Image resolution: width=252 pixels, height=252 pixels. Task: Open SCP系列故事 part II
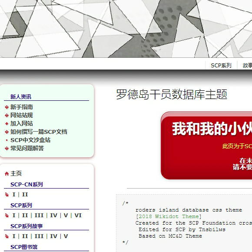25,236
